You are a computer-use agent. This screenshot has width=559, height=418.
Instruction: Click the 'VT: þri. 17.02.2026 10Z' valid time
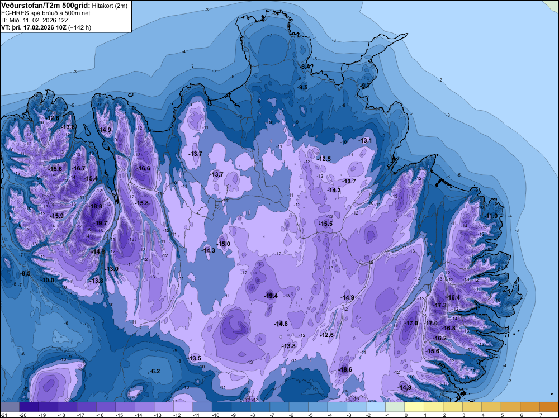coord(33,27)
